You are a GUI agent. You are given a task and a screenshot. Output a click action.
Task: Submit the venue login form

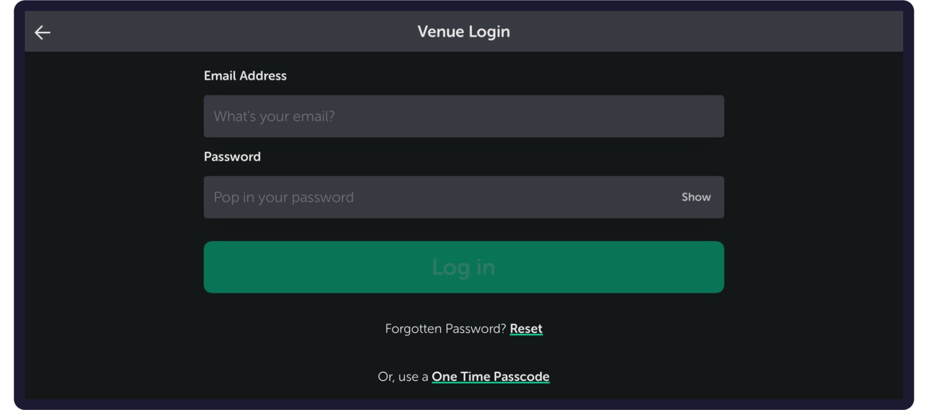[x=464, y=267]
